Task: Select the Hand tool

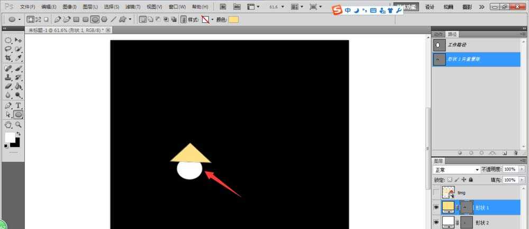Action: tap(8, 125)
